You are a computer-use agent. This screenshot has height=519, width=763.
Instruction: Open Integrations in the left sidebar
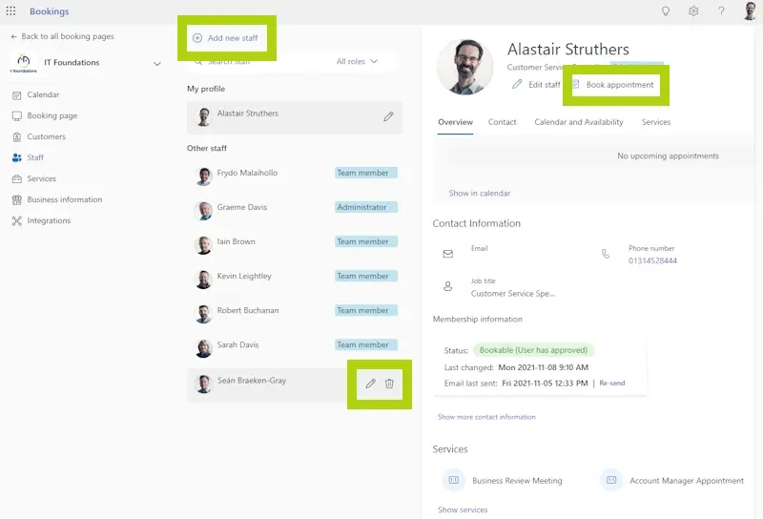[49, 220]
